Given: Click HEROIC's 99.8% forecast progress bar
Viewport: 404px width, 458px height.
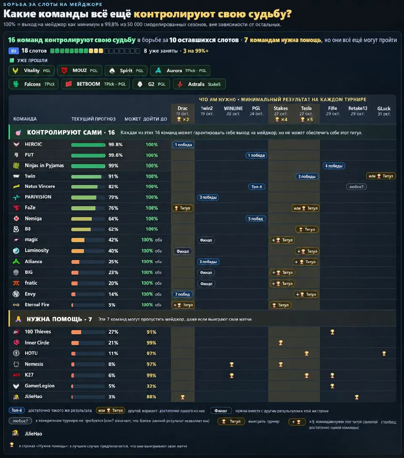Looking at the screenshot, I should pos(88,145).
